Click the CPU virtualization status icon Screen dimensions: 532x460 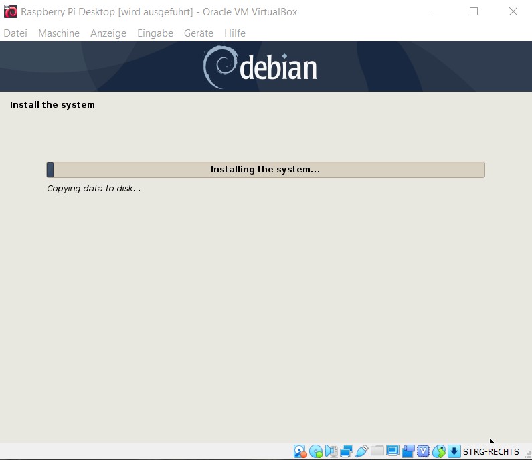pos(424,451)
